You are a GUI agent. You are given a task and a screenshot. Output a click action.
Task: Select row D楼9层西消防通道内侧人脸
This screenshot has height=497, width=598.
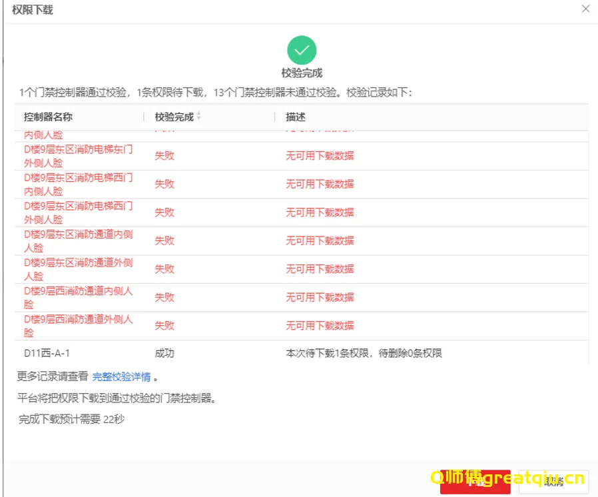click(78, 297)
